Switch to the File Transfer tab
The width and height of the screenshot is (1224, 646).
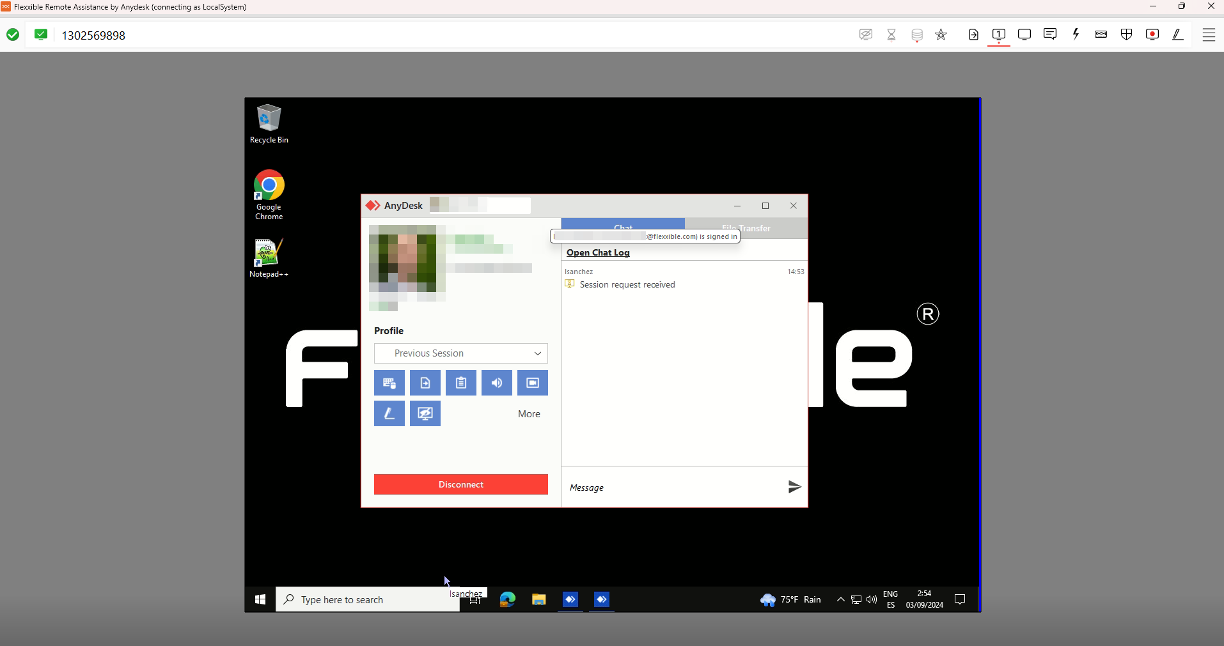[746, 228]
